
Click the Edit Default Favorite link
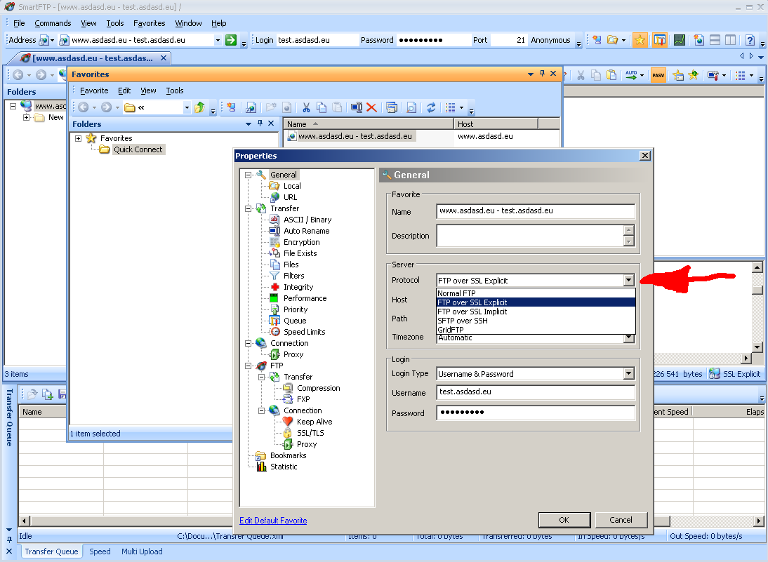[273, 521]
